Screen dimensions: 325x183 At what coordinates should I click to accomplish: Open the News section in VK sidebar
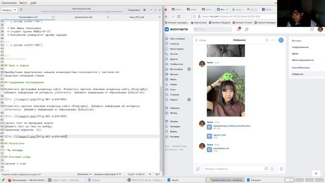[x=174, y=44]
